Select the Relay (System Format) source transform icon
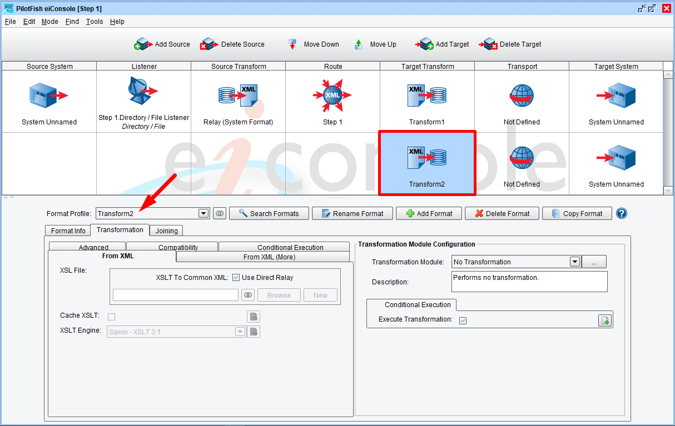This screenshot has width=675, height=426. coord(238,96)
